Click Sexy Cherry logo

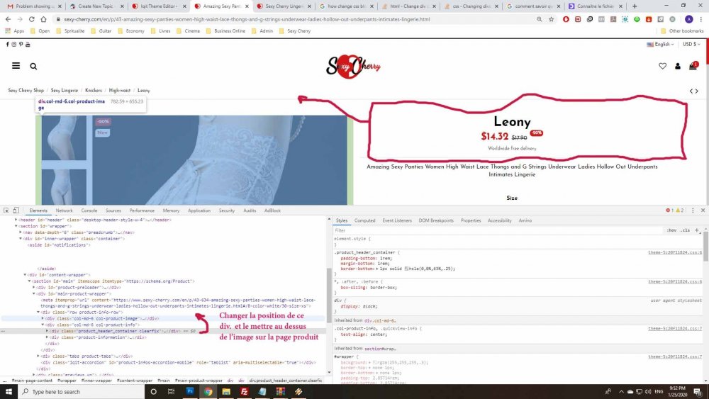pos(353,67)
